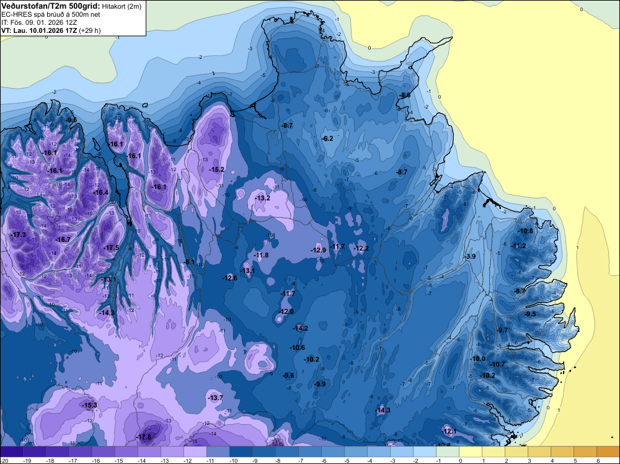Click the -6.2 temperature value
This screenshot has width=620, height=464.
[x=327, y=138]
